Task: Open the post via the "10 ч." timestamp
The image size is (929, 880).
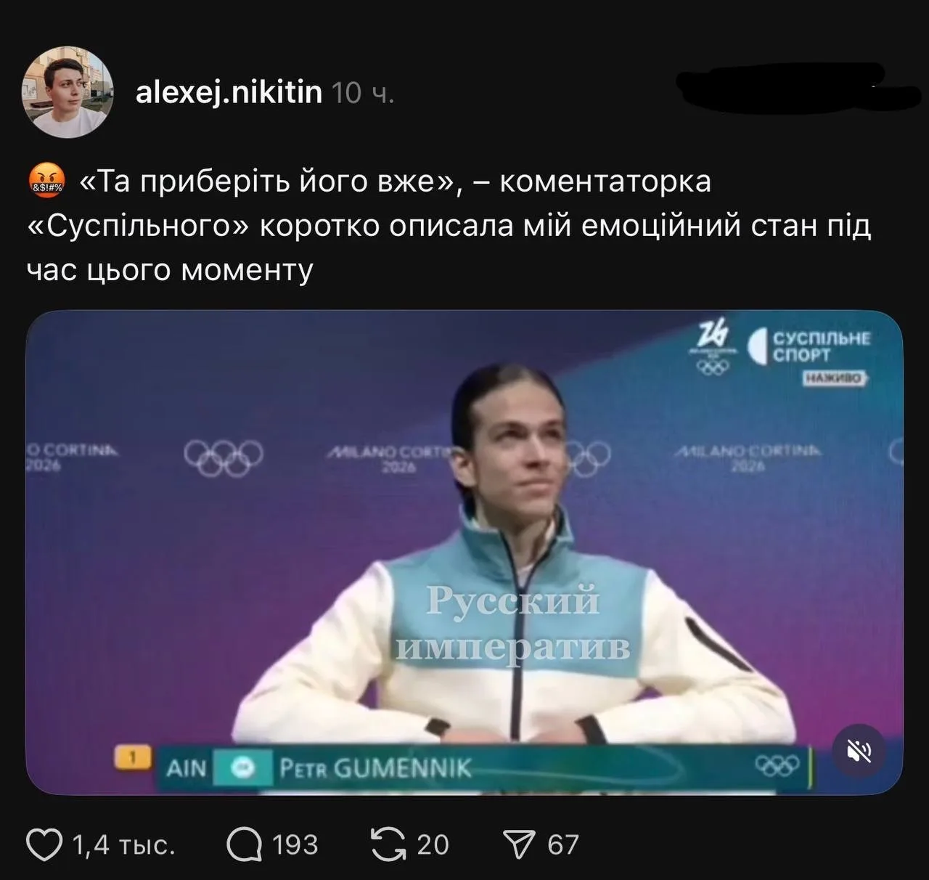Action: pos(363,93)
